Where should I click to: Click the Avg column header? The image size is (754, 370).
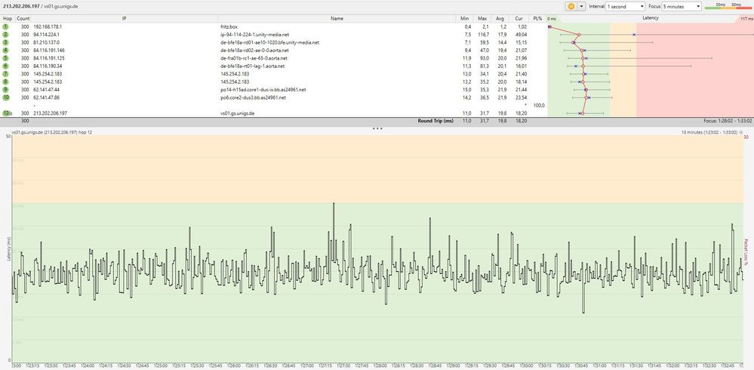point(500,18)
